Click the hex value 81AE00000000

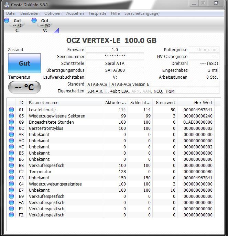pos(198,122)
